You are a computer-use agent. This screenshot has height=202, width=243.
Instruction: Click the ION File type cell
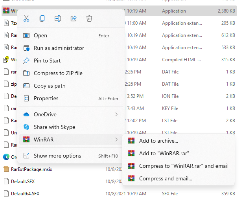(x=170, y=96)
